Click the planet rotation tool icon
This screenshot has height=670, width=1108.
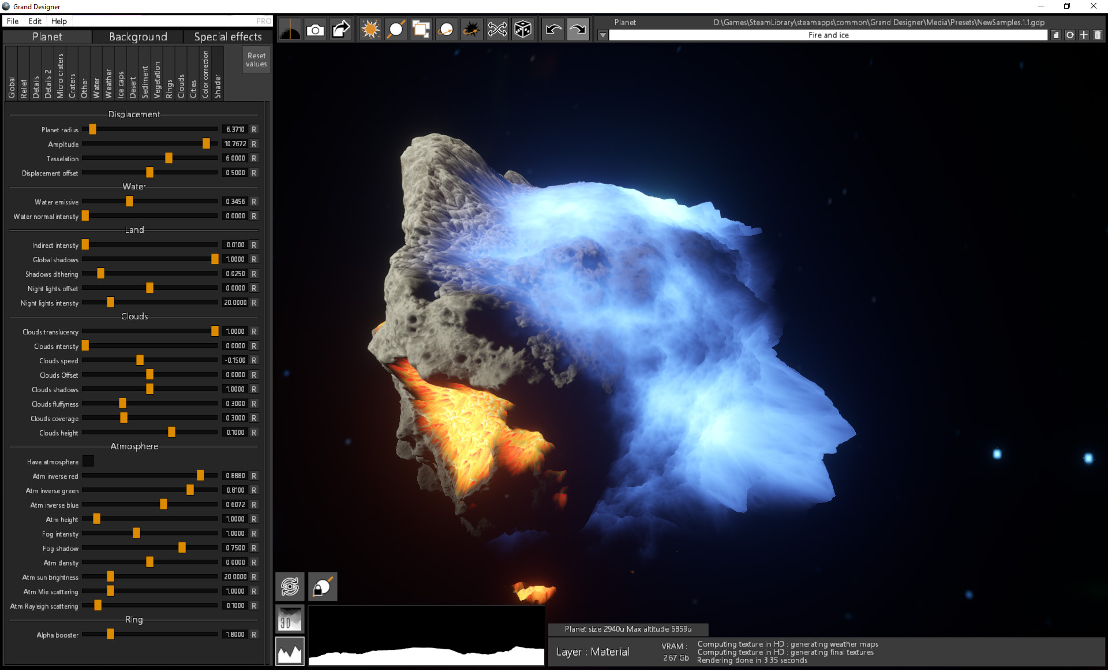point(446,29)
